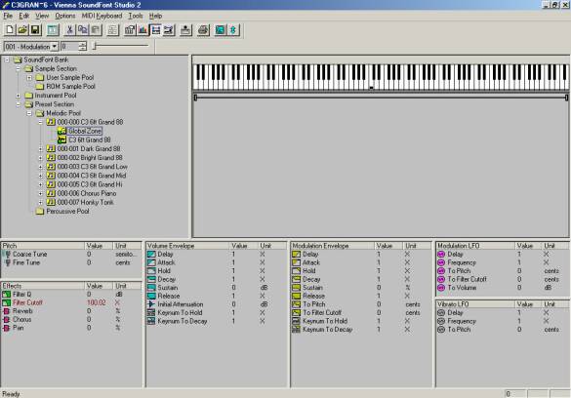Image resolution: width=571 pixels, height=398 pixels.
Task: Click the Modulation LFO Frequency icon
Action: click(x=441, y=262)
